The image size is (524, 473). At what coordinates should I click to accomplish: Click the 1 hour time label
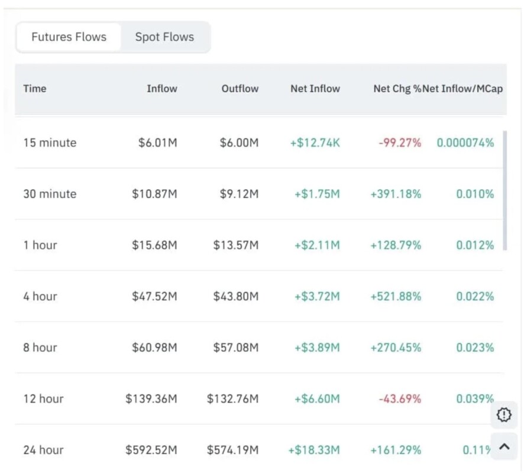click(x=40, y=245)
